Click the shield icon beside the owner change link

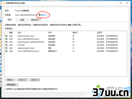point(40,15)
